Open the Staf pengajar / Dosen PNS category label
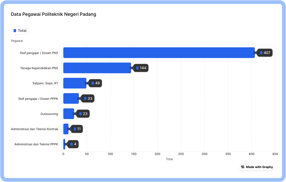The height and width of the screenshot is (182, 286). [x=38, y=52]
